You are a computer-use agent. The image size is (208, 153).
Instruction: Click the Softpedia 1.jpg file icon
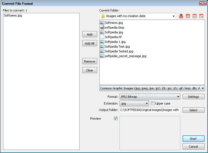point(102,42)
